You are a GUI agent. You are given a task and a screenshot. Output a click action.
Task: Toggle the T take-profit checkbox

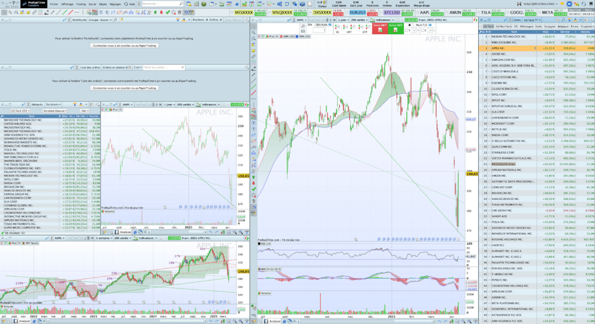coord(406,31)
